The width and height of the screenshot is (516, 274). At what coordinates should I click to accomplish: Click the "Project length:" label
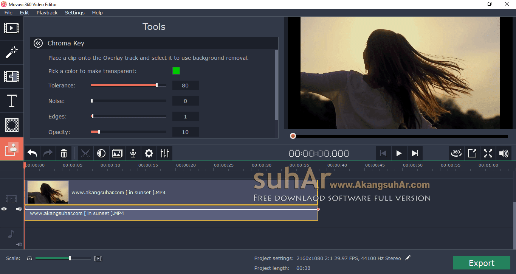pyautogui.click(x=272, y=268)
